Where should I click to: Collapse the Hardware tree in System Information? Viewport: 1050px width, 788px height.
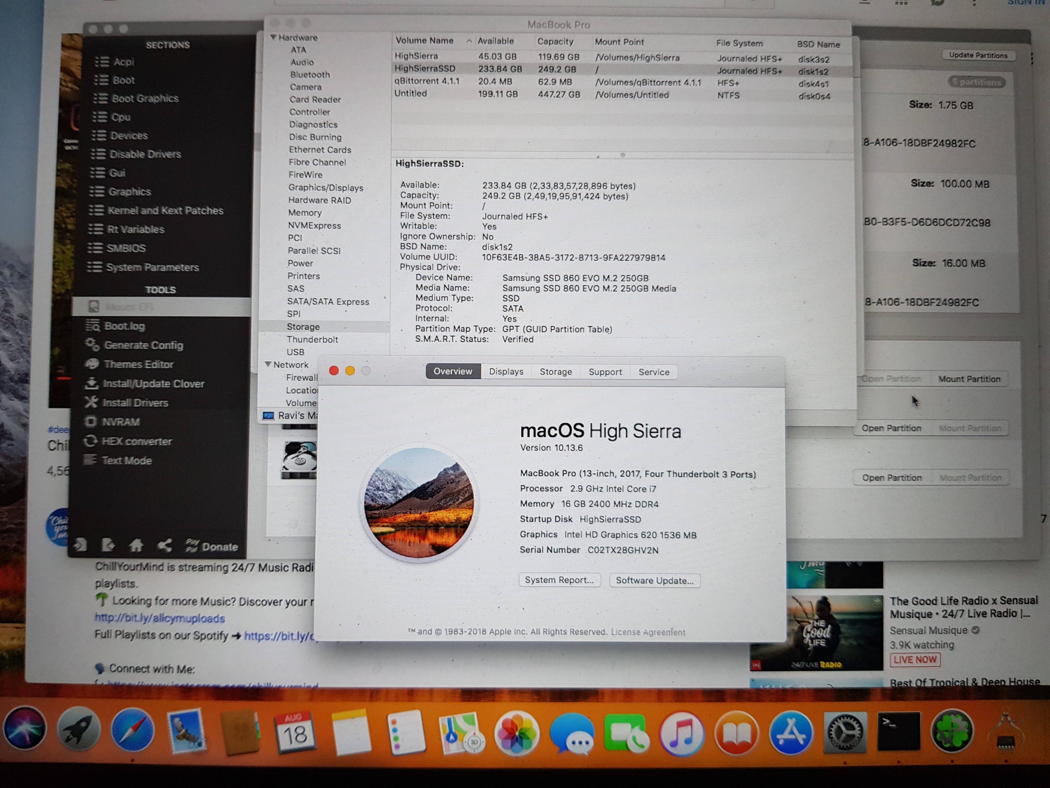tap(273, 37)
